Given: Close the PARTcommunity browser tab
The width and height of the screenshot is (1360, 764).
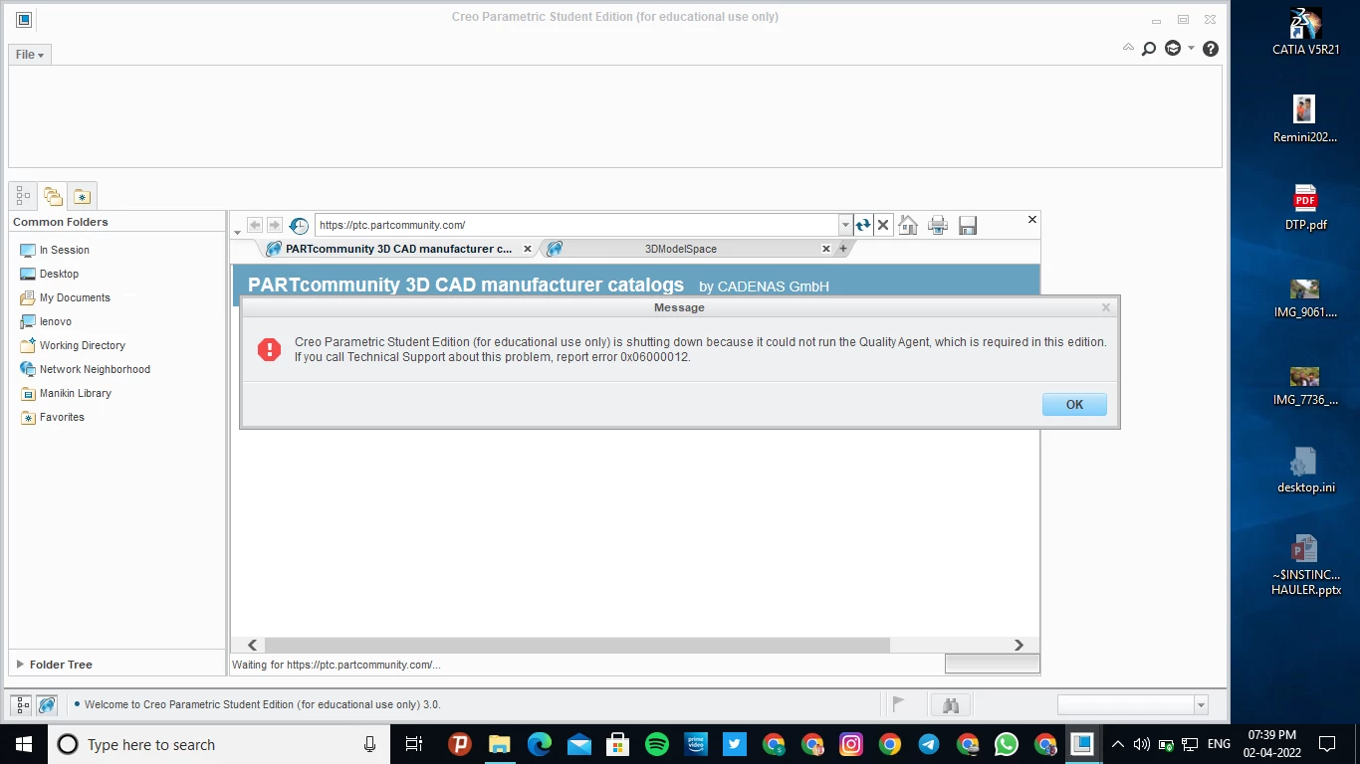Looking at the screenshot, I should pyautogui.click(x=528, y=249).
